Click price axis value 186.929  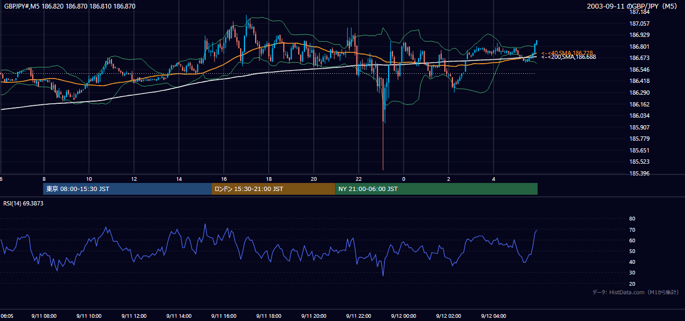coord(639,35)
